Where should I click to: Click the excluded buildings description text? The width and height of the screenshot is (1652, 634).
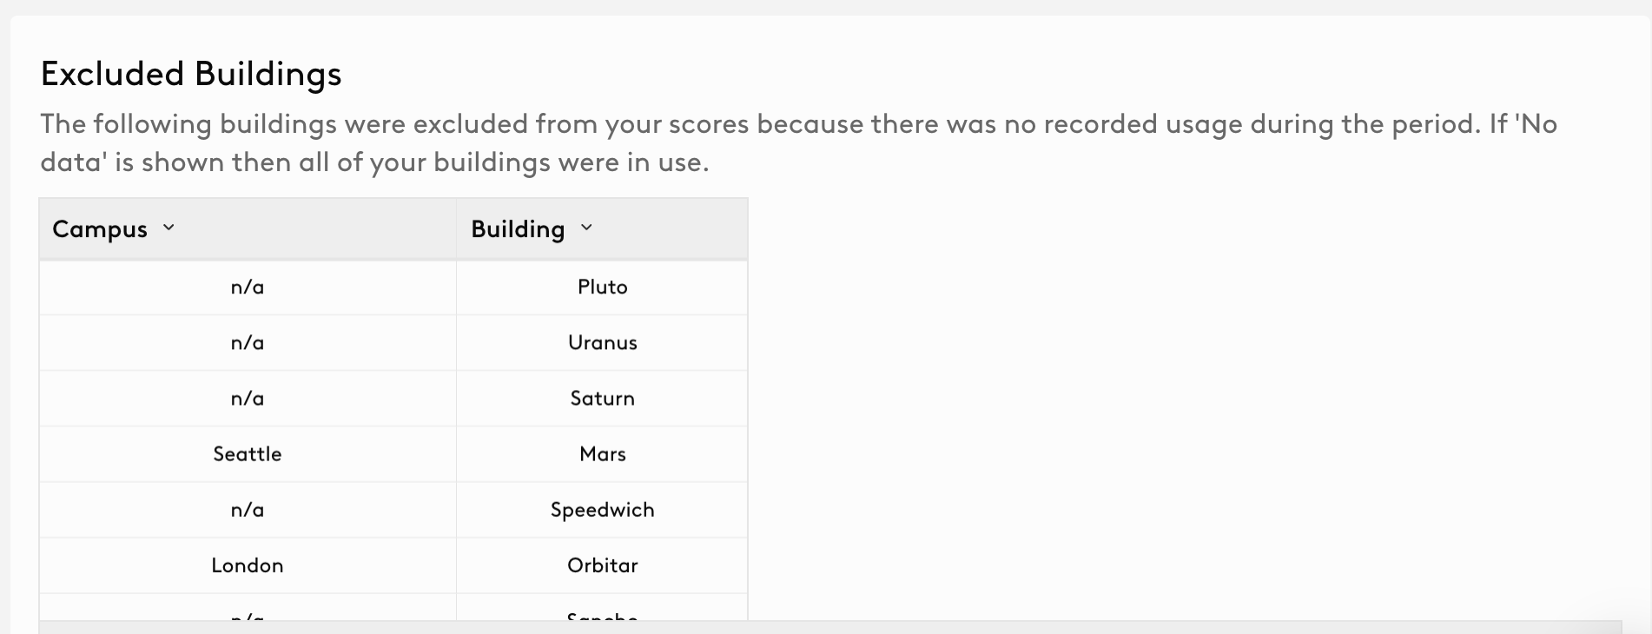799,143
